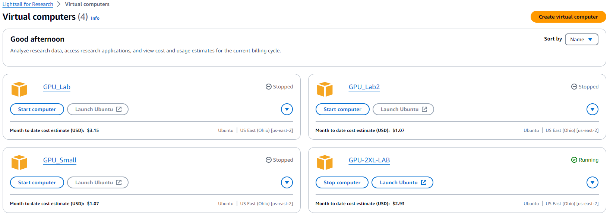Create virtual computer orange button
This screenshot has height=217, width=610.
[x=568, y=17]
